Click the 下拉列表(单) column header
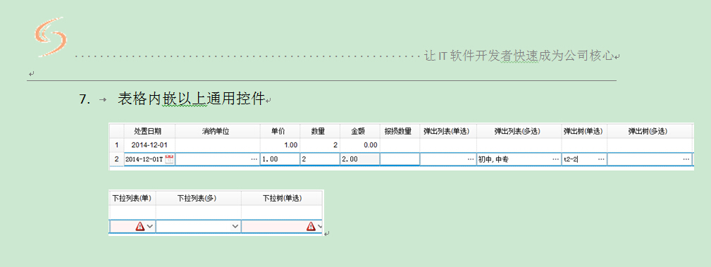 click(132, 199)
